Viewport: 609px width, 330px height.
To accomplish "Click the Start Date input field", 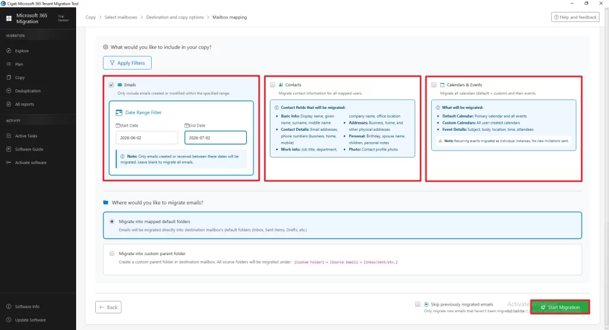I will pyautogui.click(x=147, y=138).
